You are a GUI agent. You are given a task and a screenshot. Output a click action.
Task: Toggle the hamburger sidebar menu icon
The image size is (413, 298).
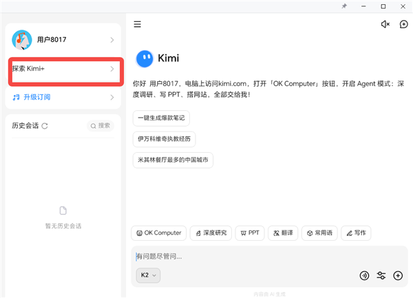pyautogui.click(x=137, y=24)
